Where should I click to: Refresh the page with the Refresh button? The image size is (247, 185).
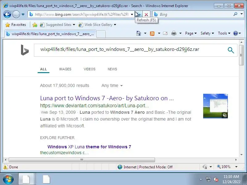pos(139,14)
